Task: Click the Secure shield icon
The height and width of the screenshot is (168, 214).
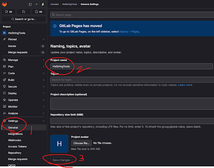Action: 4,87
